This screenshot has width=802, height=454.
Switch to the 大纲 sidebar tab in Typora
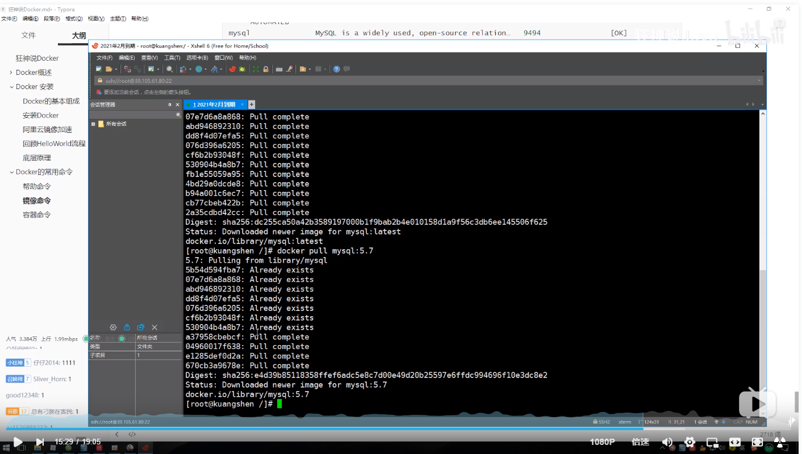79,35
